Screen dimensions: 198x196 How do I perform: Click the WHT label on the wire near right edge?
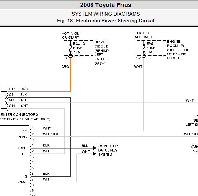[x=190, y=101]
